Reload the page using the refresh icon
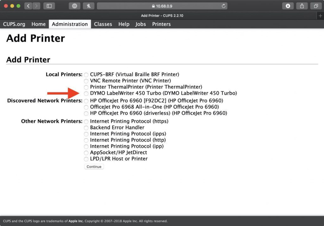This screenshot has width=324, height=226. pos(223,6)
